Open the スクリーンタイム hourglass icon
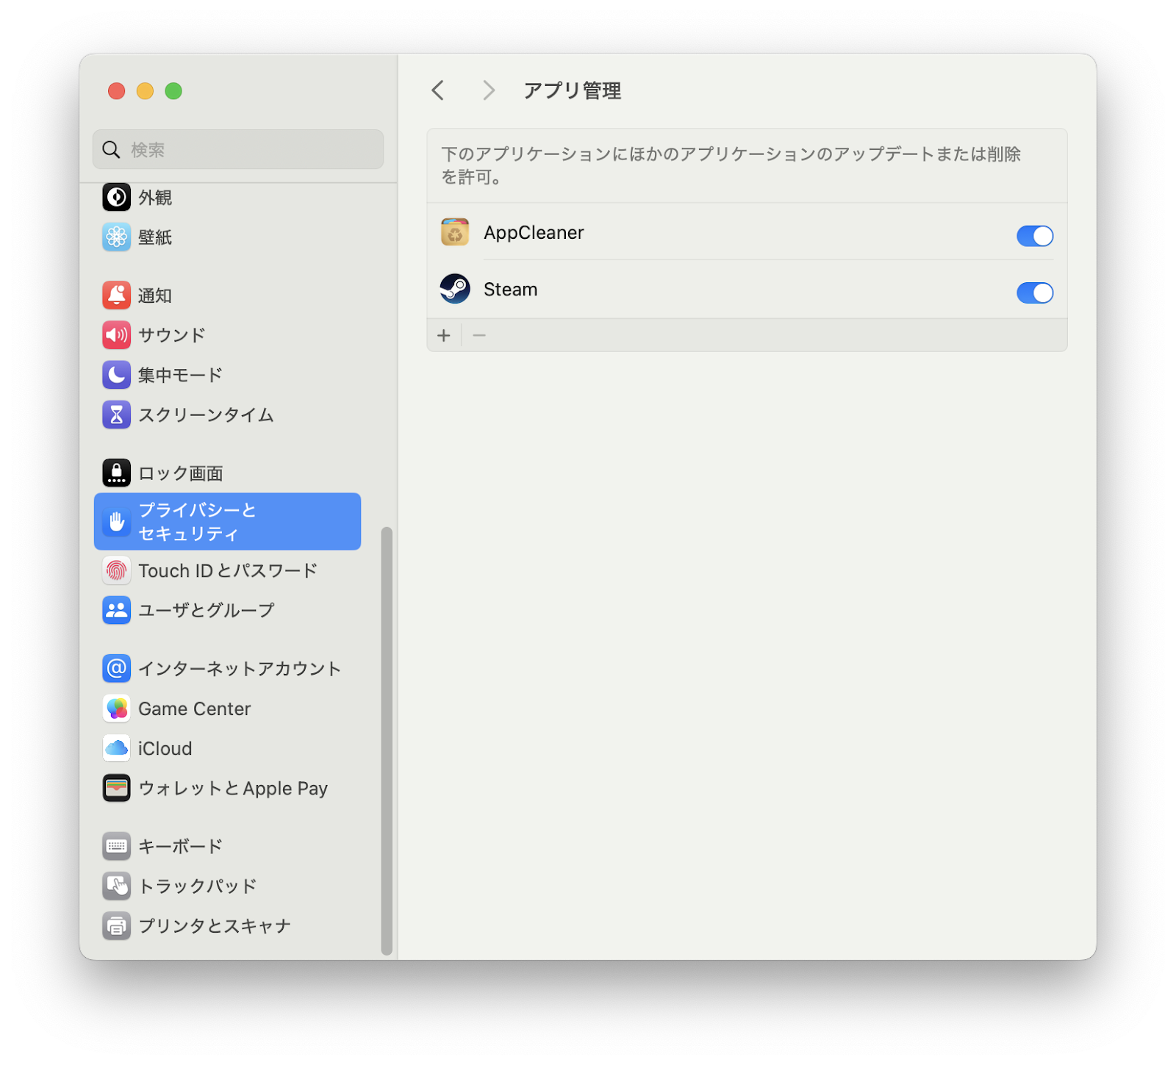 coord(116,415)
